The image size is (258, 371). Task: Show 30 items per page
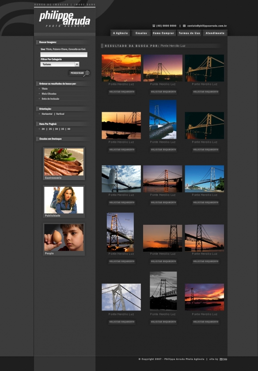click(57, 129)
